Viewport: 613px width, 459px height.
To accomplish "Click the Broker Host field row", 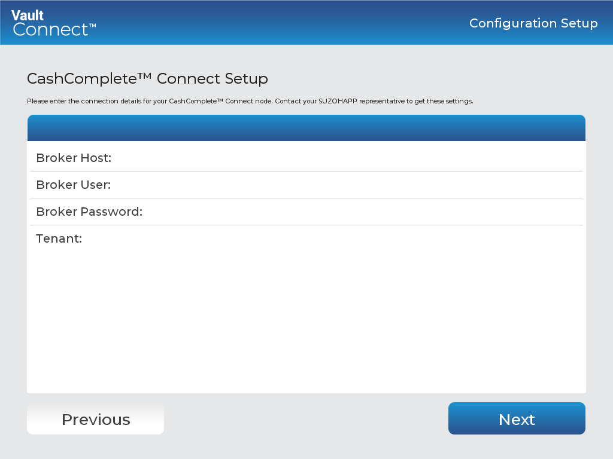I will (x=306, y=157).
